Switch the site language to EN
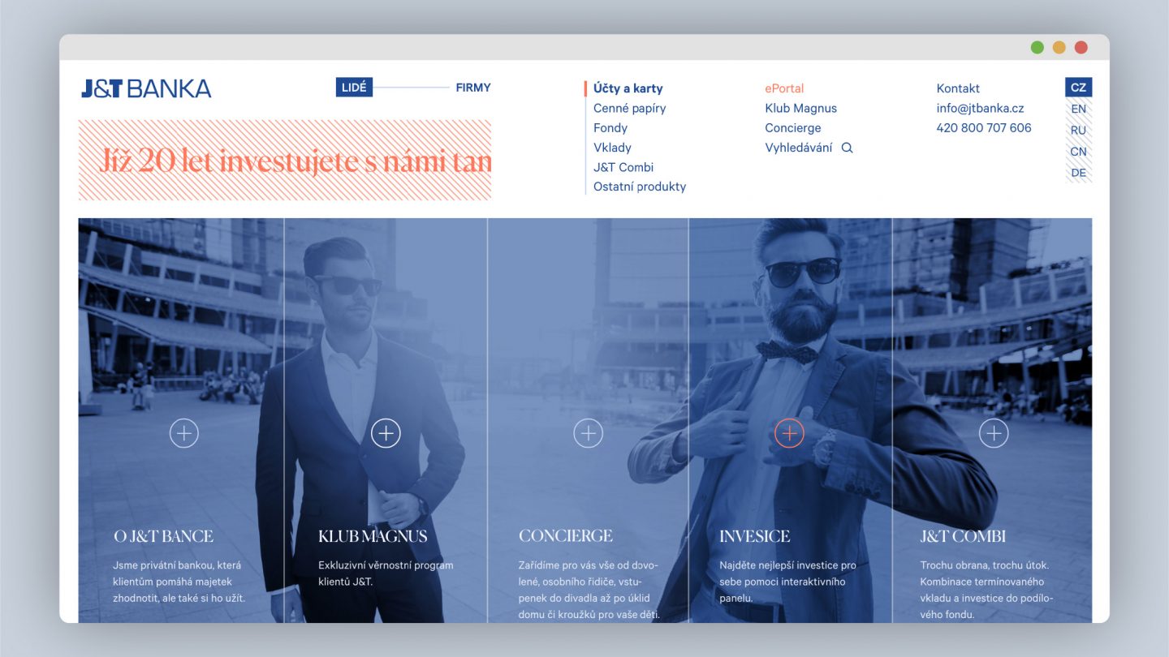The image size is (1169, 657). coord(1078,109)
